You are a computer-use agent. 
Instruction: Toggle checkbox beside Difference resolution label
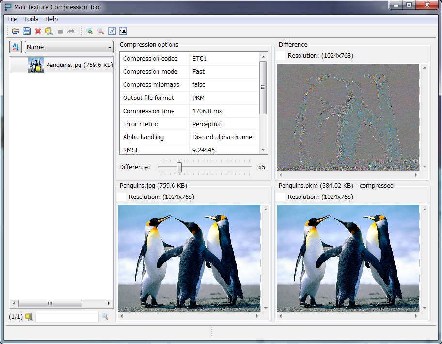(x=281, y=56)
